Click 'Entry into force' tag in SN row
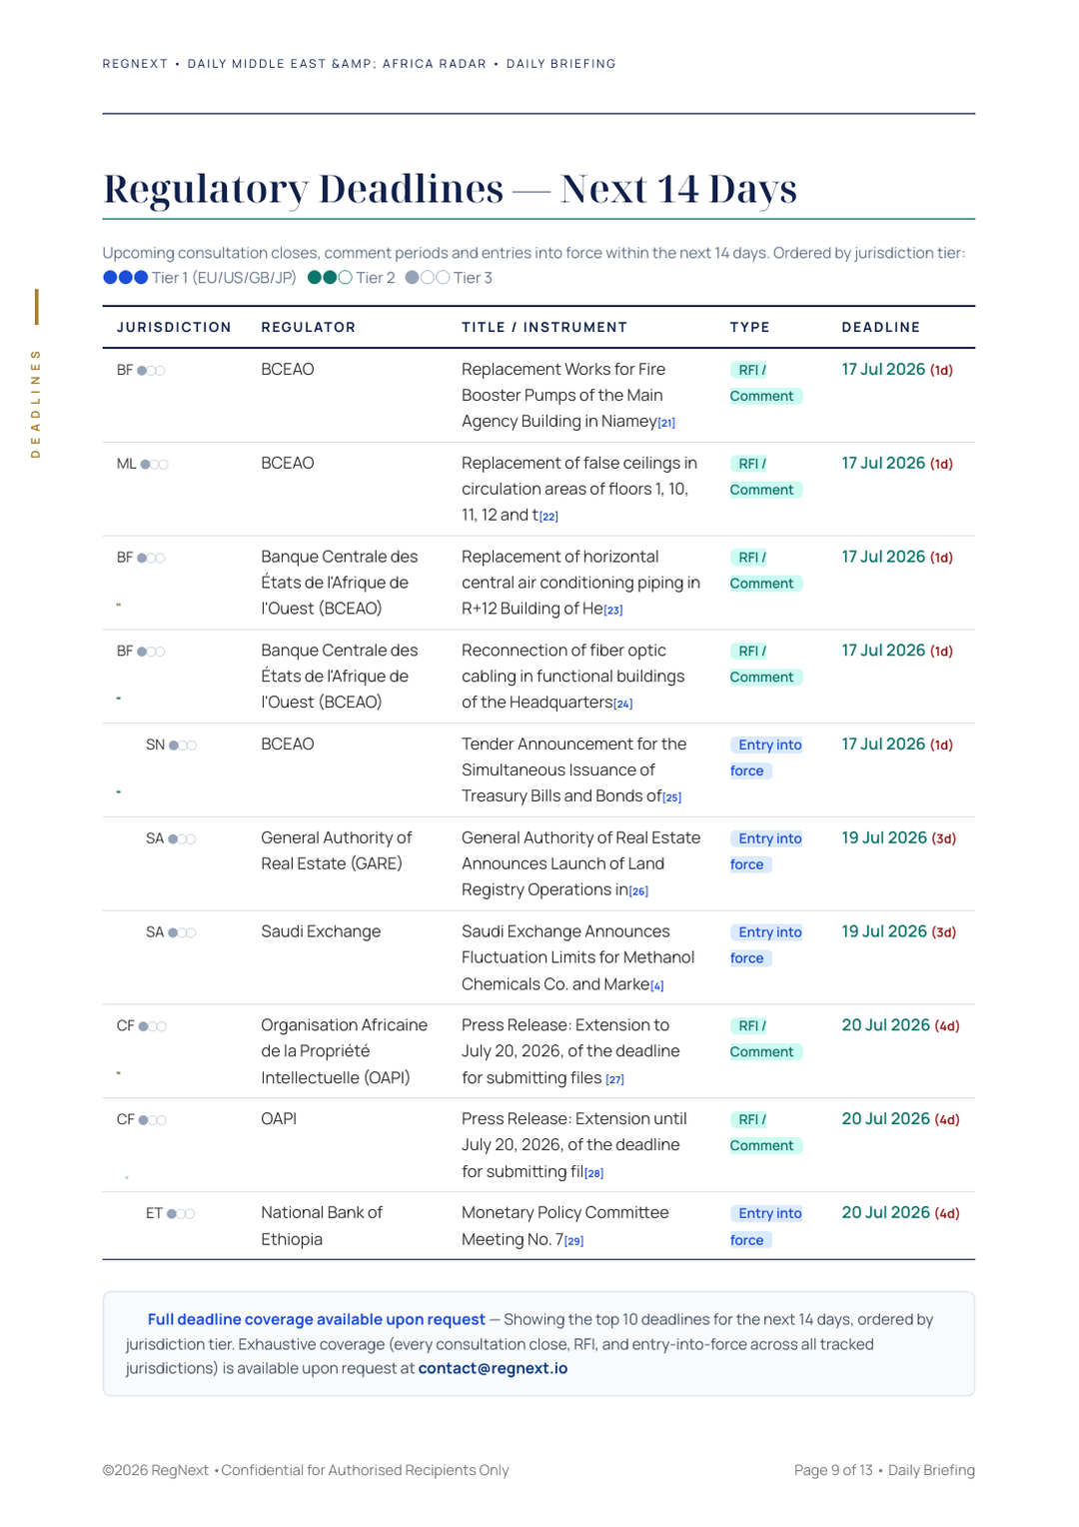The width and height of the screenshot is (1079, 1527). coord(766,758)
